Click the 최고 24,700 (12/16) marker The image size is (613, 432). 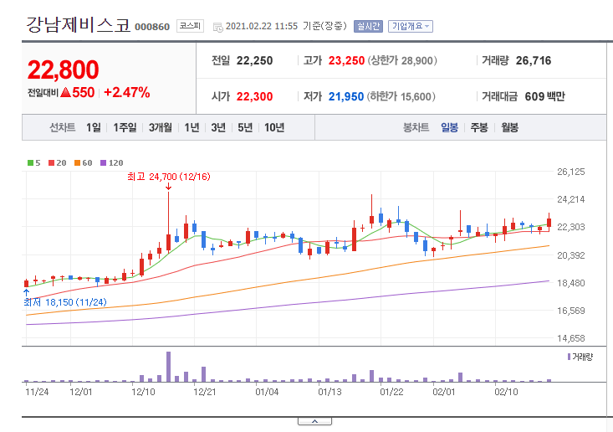[x=168, y=177]
